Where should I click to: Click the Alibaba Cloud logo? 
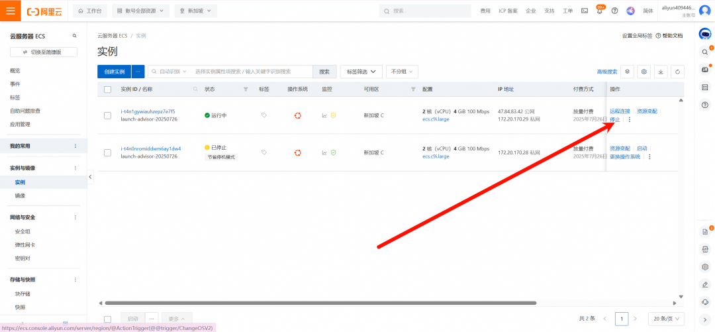[x=44, y=11]
